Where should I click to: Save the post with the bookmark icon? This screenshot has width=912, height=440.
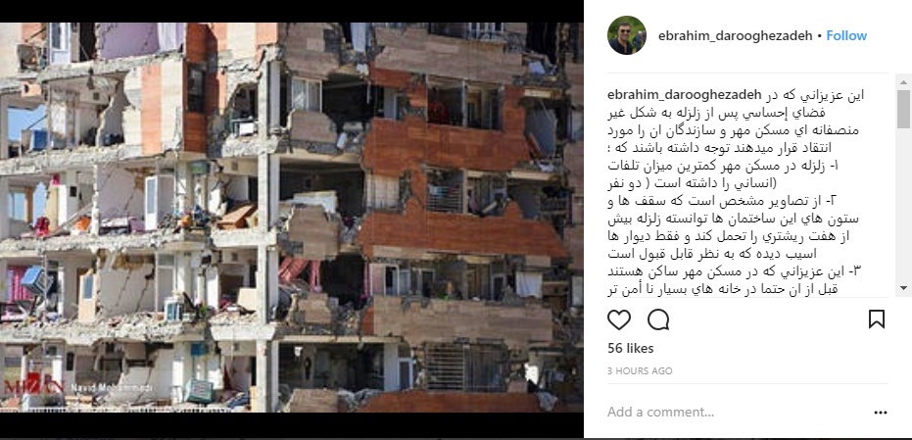click(x=877, y=318)
